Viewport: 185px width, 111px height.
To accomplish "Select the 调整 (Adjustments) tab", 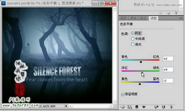I will pos(153,18).
